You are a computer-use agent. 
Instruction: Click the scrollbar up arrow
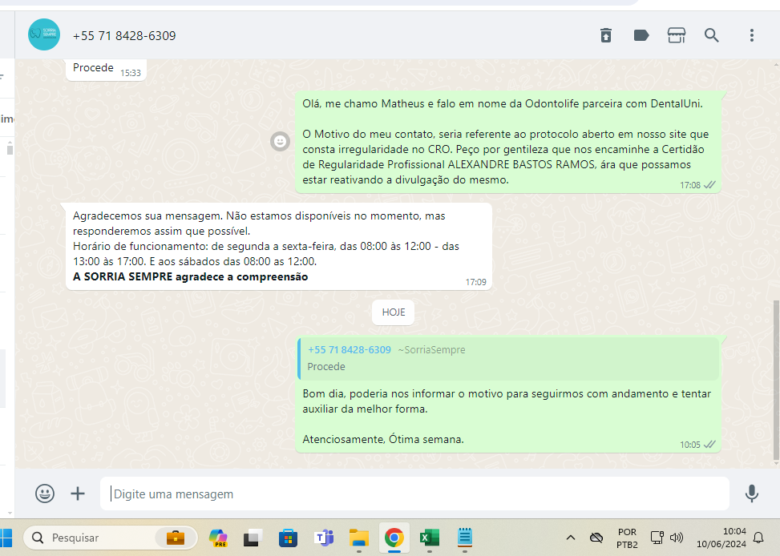click(x=777, y=65)
